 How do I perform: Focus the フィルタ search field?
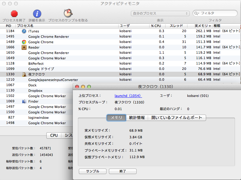click(215, 13)
